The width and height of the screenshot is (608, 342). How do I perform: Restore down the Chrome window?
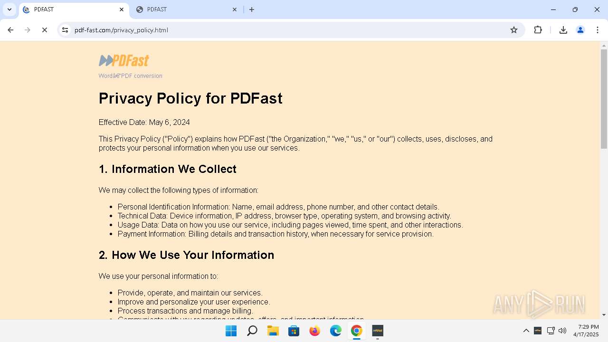pos(575,9)
